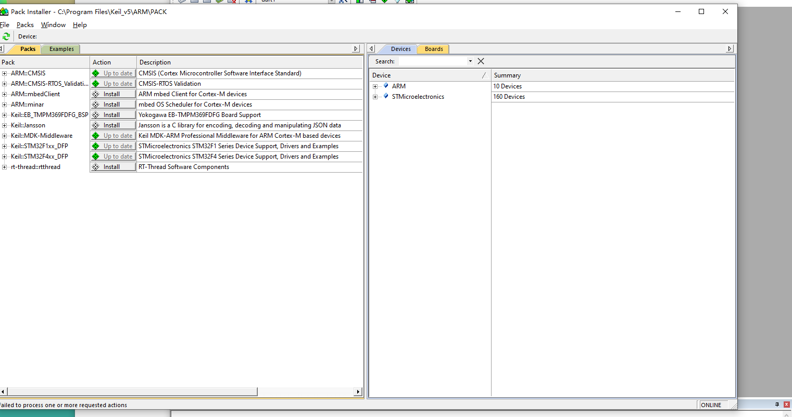Install the ARM::minar pack
Screen dimensions: 792x417
[x=113, y=105]
